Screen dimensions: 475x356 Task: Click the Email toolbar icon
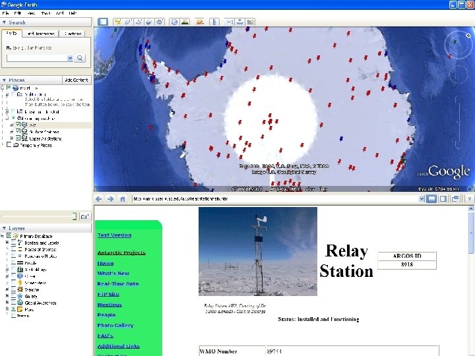[230, 22]
